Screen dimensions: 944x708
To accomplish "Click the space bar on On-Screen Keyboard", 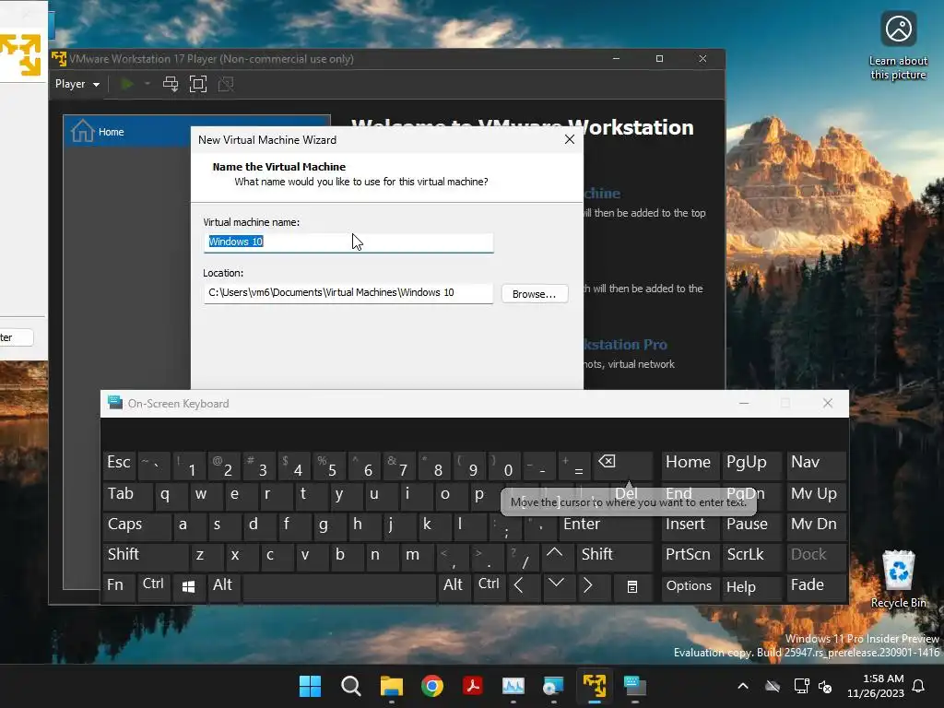I will (x=339, y=585).
